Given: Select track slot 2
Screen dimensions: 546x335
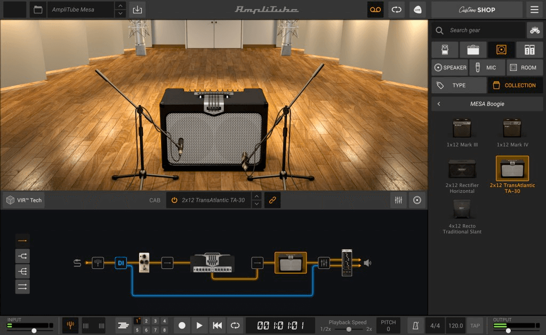Looking at the screenshot, I should (146, 321).
